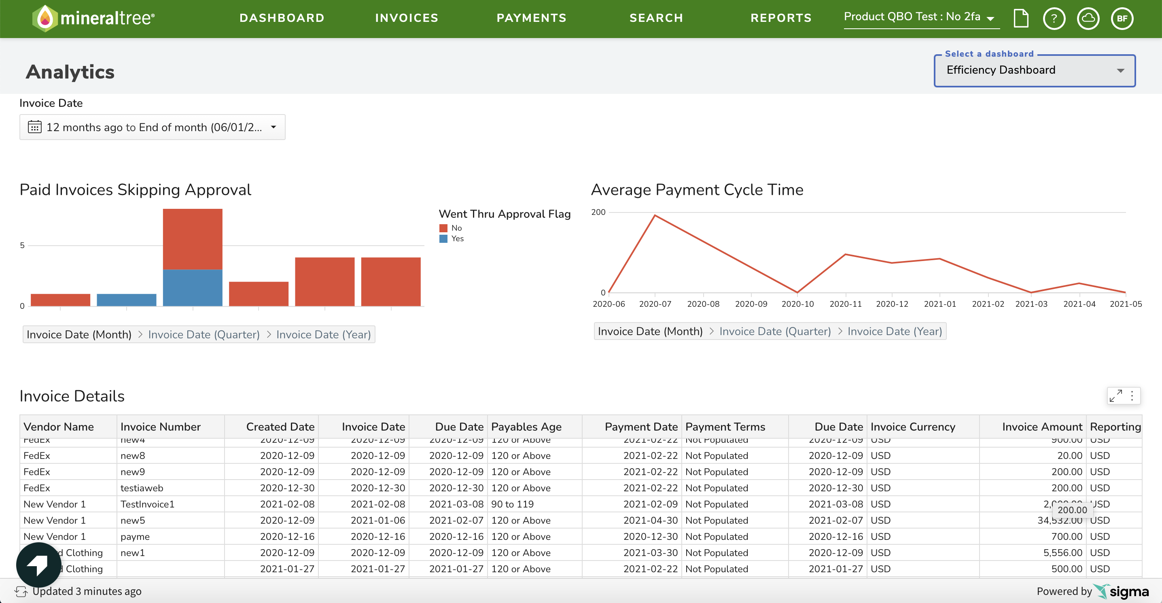
Task: Open the Payments menu
Action: pos(531,18)
